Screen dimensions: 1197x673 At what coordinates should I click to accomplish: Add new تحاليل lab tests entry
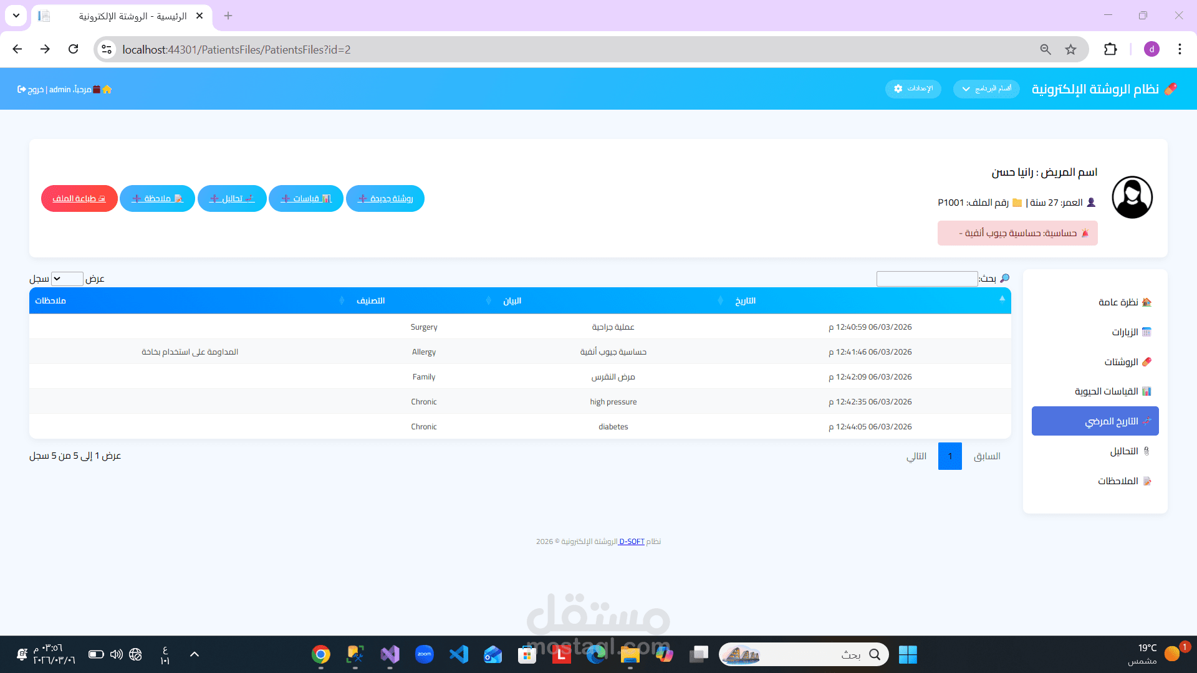tap(232, 198)
